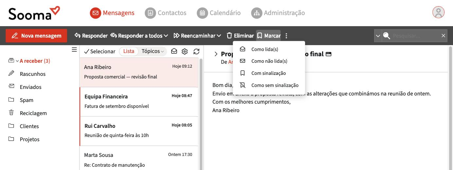Collapse the folder pane hamburger icon
This screenshot has width=453, height=170.
tap(74, 50)
